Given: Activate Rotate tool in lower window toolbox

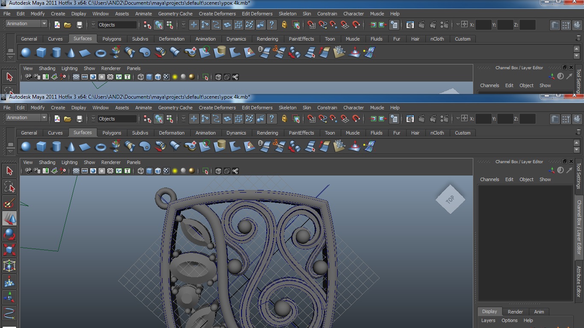Looking at the screenshot, I should (9, 234).
